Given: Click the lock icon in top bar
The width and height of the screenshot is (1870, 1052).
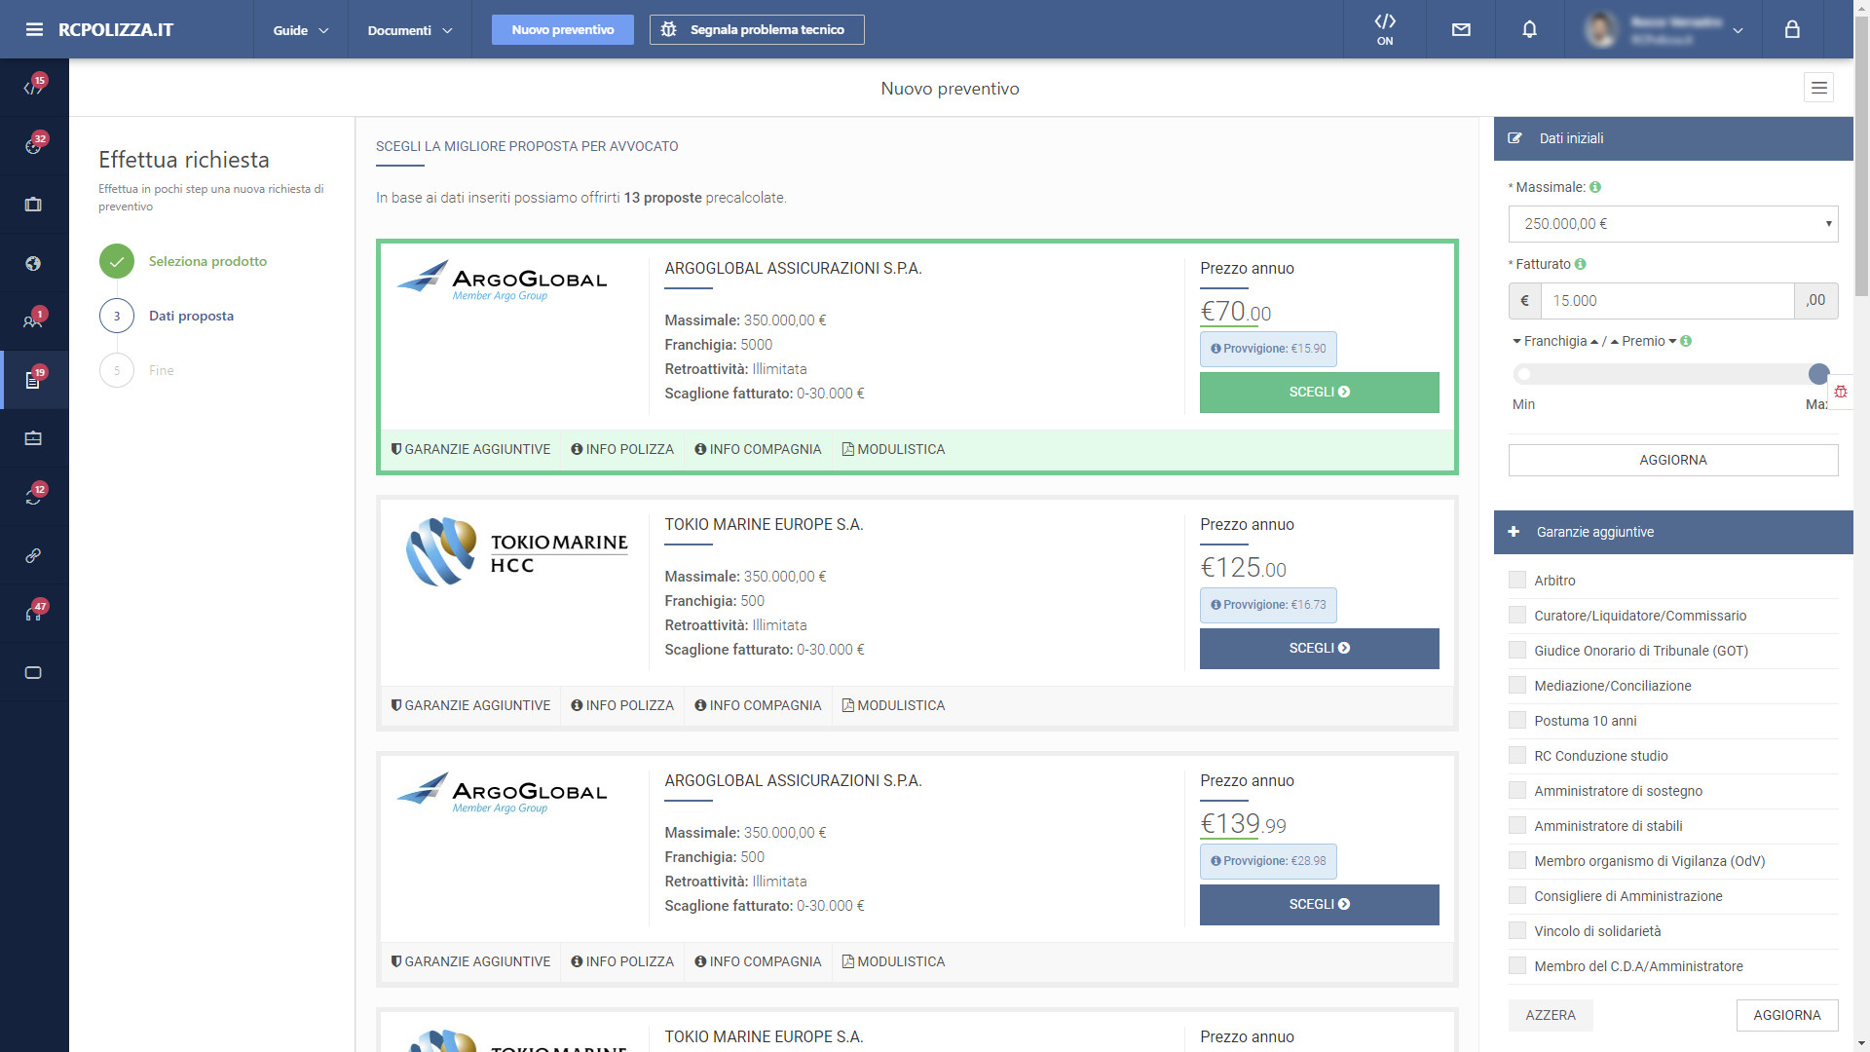Looking at the screenshot, I should coord(1792,29).
